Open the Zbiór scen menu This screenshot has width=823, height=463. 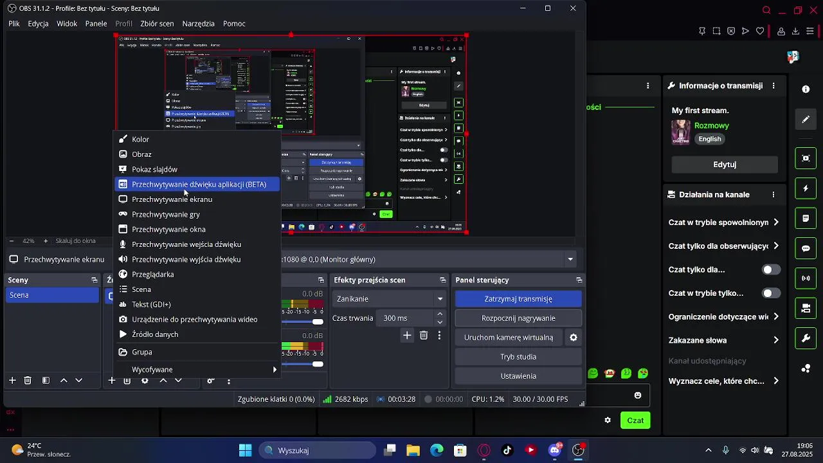(x=157, y=24)
